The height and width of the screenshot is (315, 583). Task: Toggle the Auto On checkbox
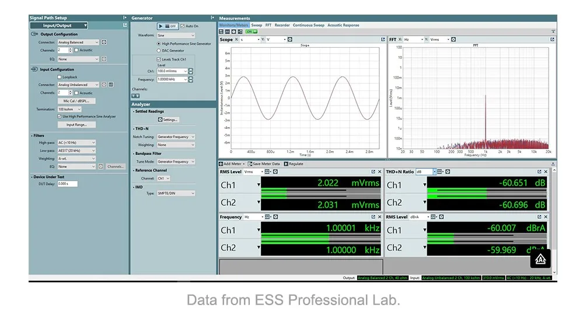point(182,26)
